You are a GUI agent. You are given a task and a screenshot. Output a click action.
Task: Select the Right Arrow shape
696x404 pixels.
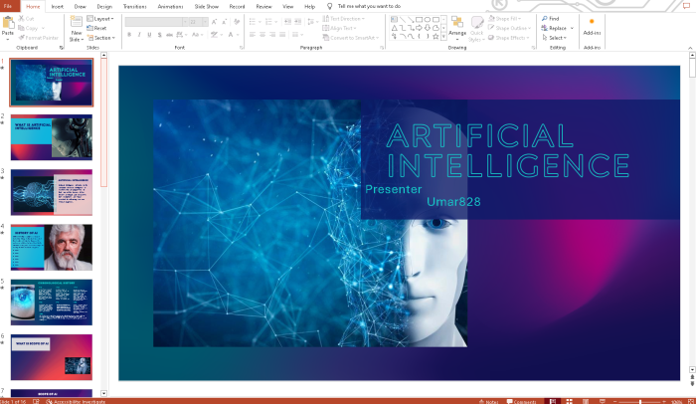(419, 28)
